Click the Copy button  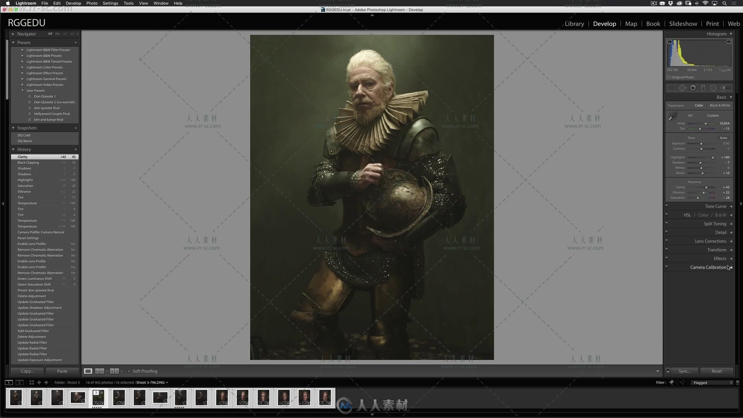(x=27, y=371)
